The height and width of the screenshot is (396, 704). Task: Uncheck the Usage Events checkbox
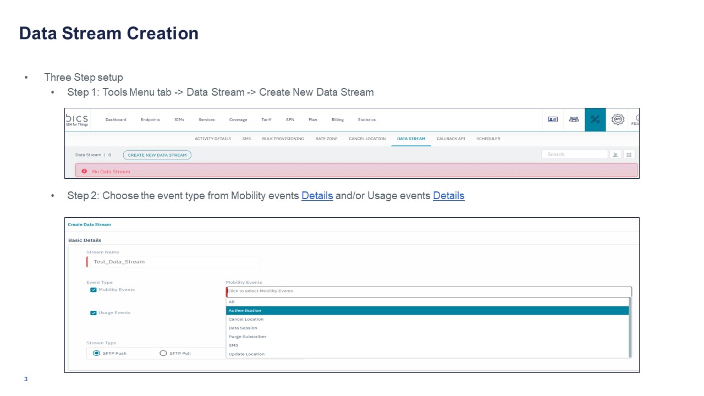point(94,313)
